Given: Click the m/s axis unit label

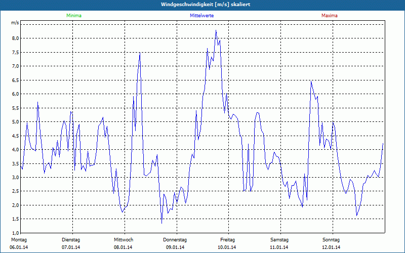Looking at the screenshot, I should (x=15, y=23).
